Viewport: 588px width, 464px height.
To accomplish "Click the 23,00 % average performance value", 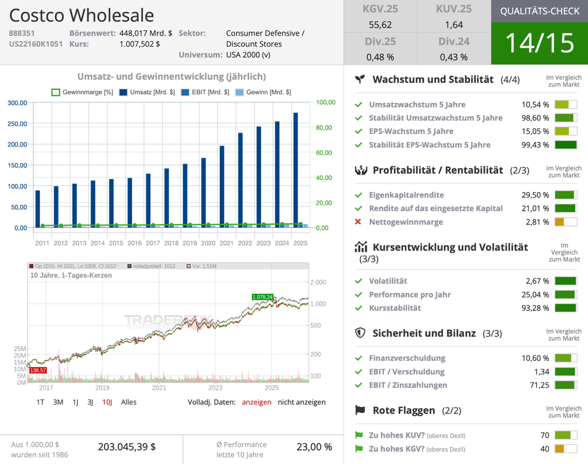I will click(314, 447).
